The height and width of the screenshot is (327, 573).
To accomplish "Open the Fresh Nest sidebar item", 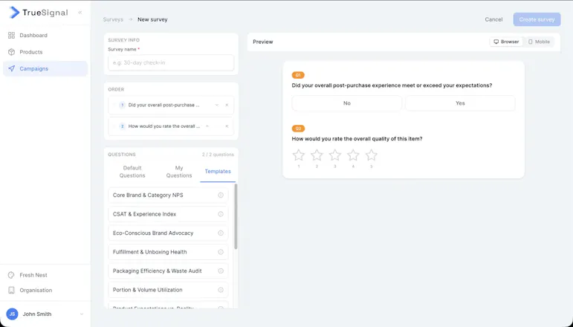I will [45, 275].
